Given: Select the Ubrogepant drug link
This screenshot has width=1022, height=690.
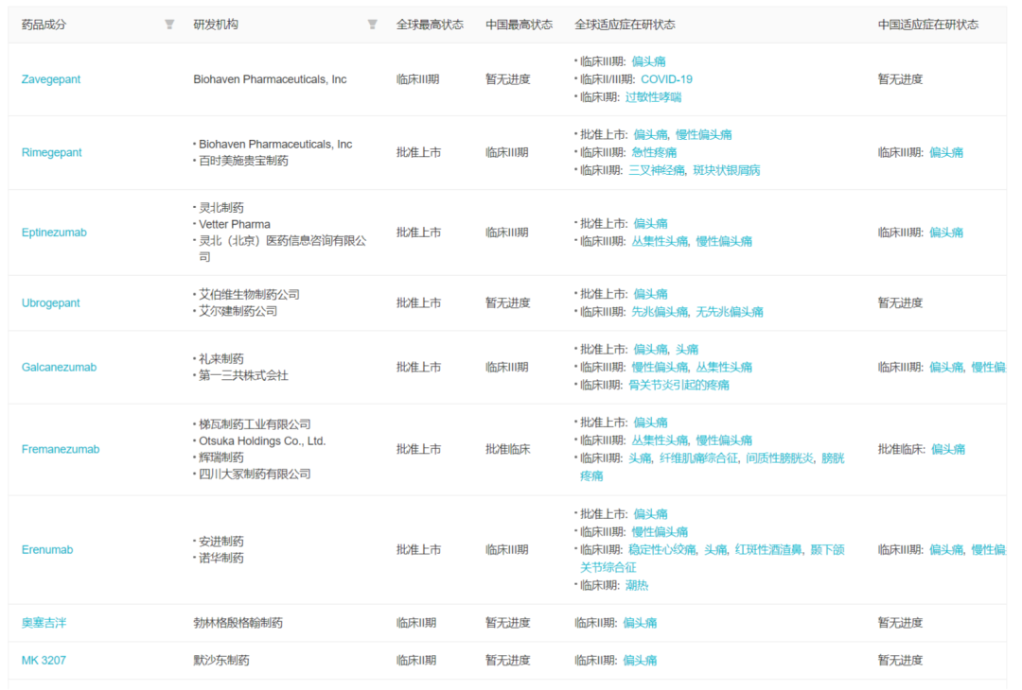Looking at the screenshot, I should pyautogui.click(x=51, y=302).
